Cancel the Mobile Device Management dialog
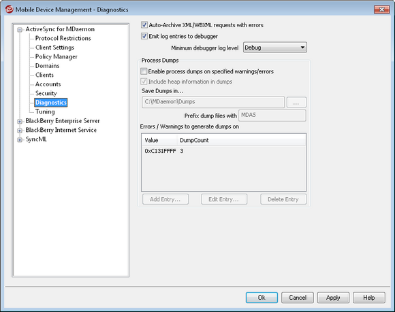 [298, 298]
